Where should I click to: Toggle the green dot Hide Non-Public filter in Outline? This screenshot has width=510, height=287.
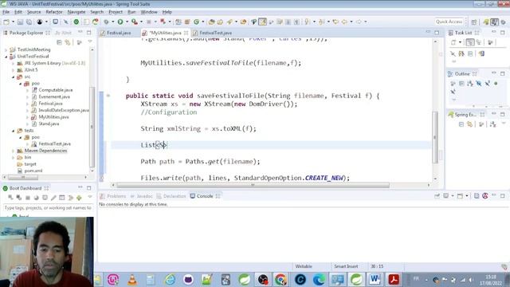click(x=496, y=84)
